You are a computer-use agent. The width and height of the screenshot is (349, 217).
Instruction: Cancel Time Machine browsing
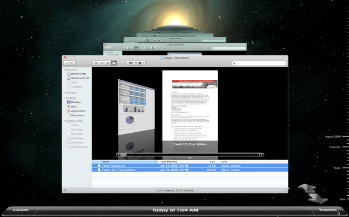click(21, 210)
